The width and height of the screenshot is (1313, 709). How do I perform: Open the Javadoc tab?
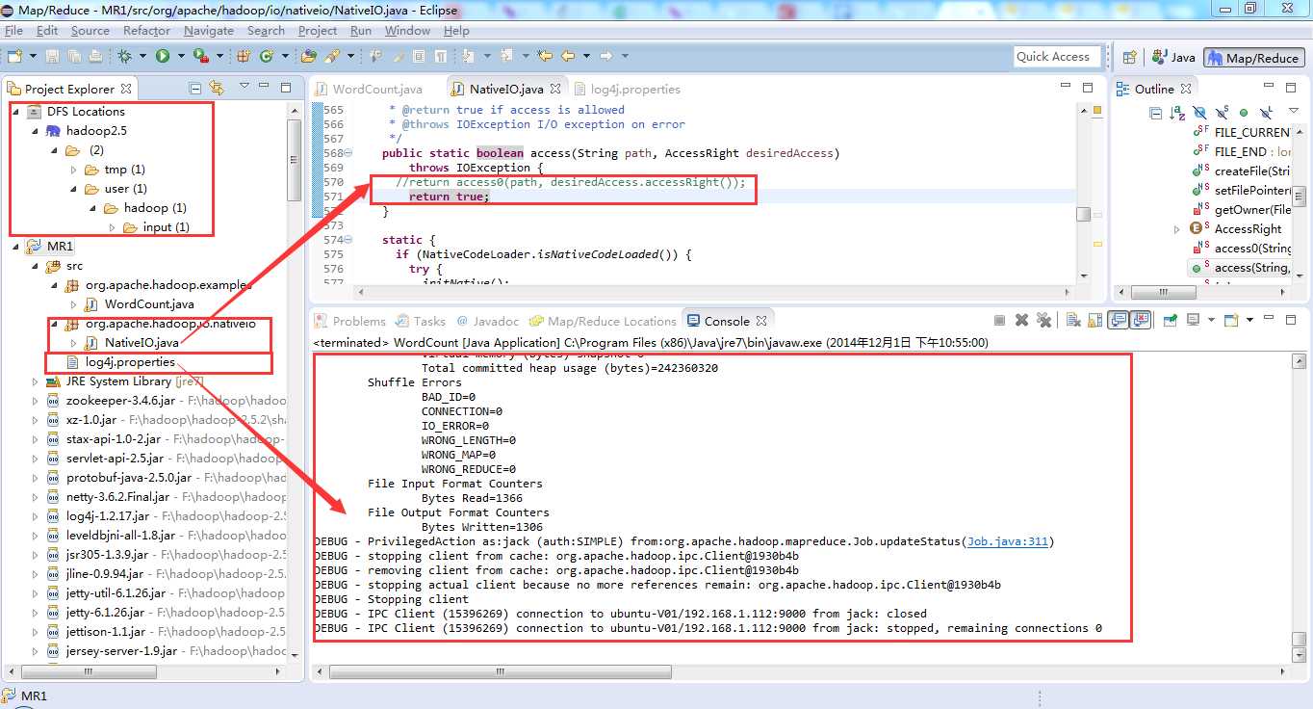[487, 321]
